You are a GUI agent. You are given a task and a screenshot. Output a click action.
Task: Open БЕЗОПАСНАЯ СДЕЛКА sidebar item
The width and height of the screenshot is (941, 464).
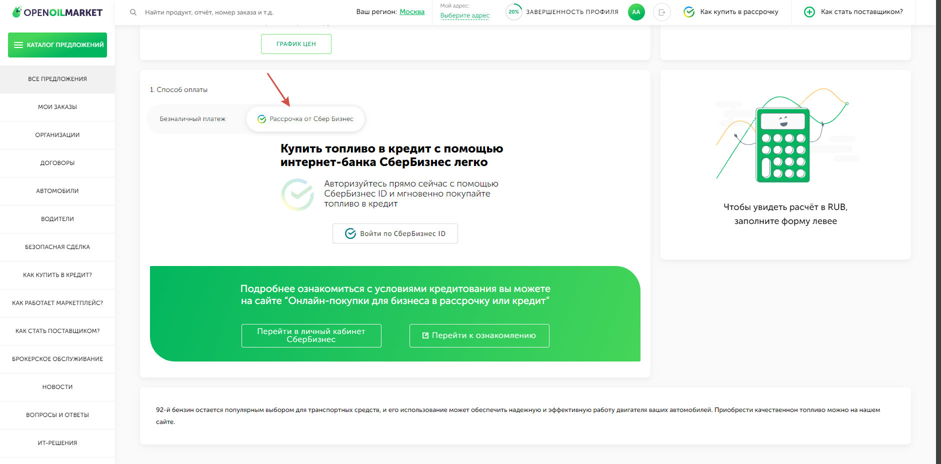[57, 247]
